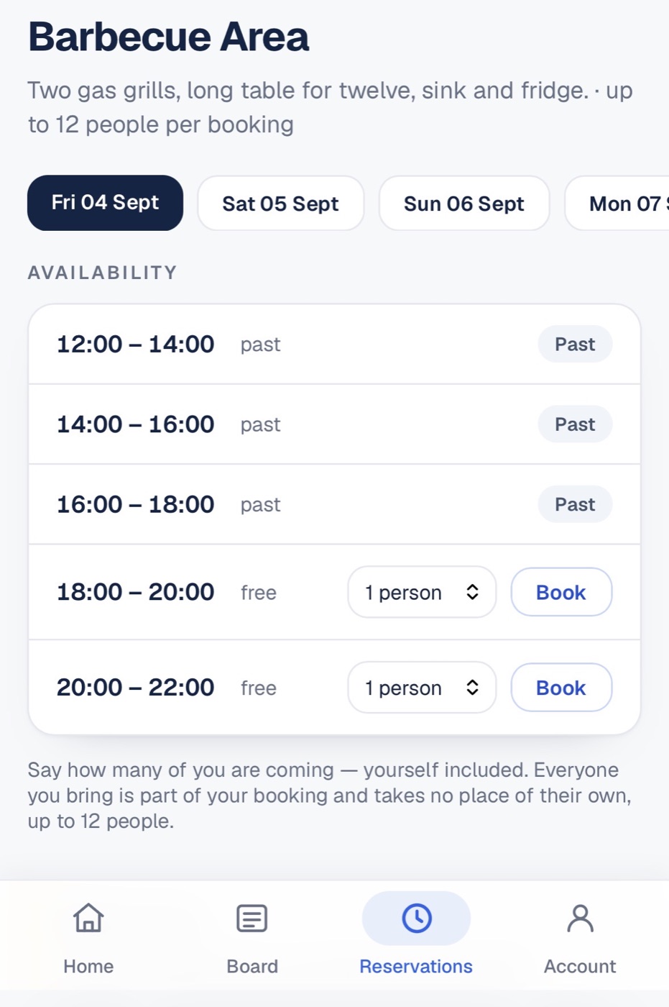The image size is (669, 1007).
Task: Book the 20:00 – 22:00 slot
Action: (x=561, y=687)
